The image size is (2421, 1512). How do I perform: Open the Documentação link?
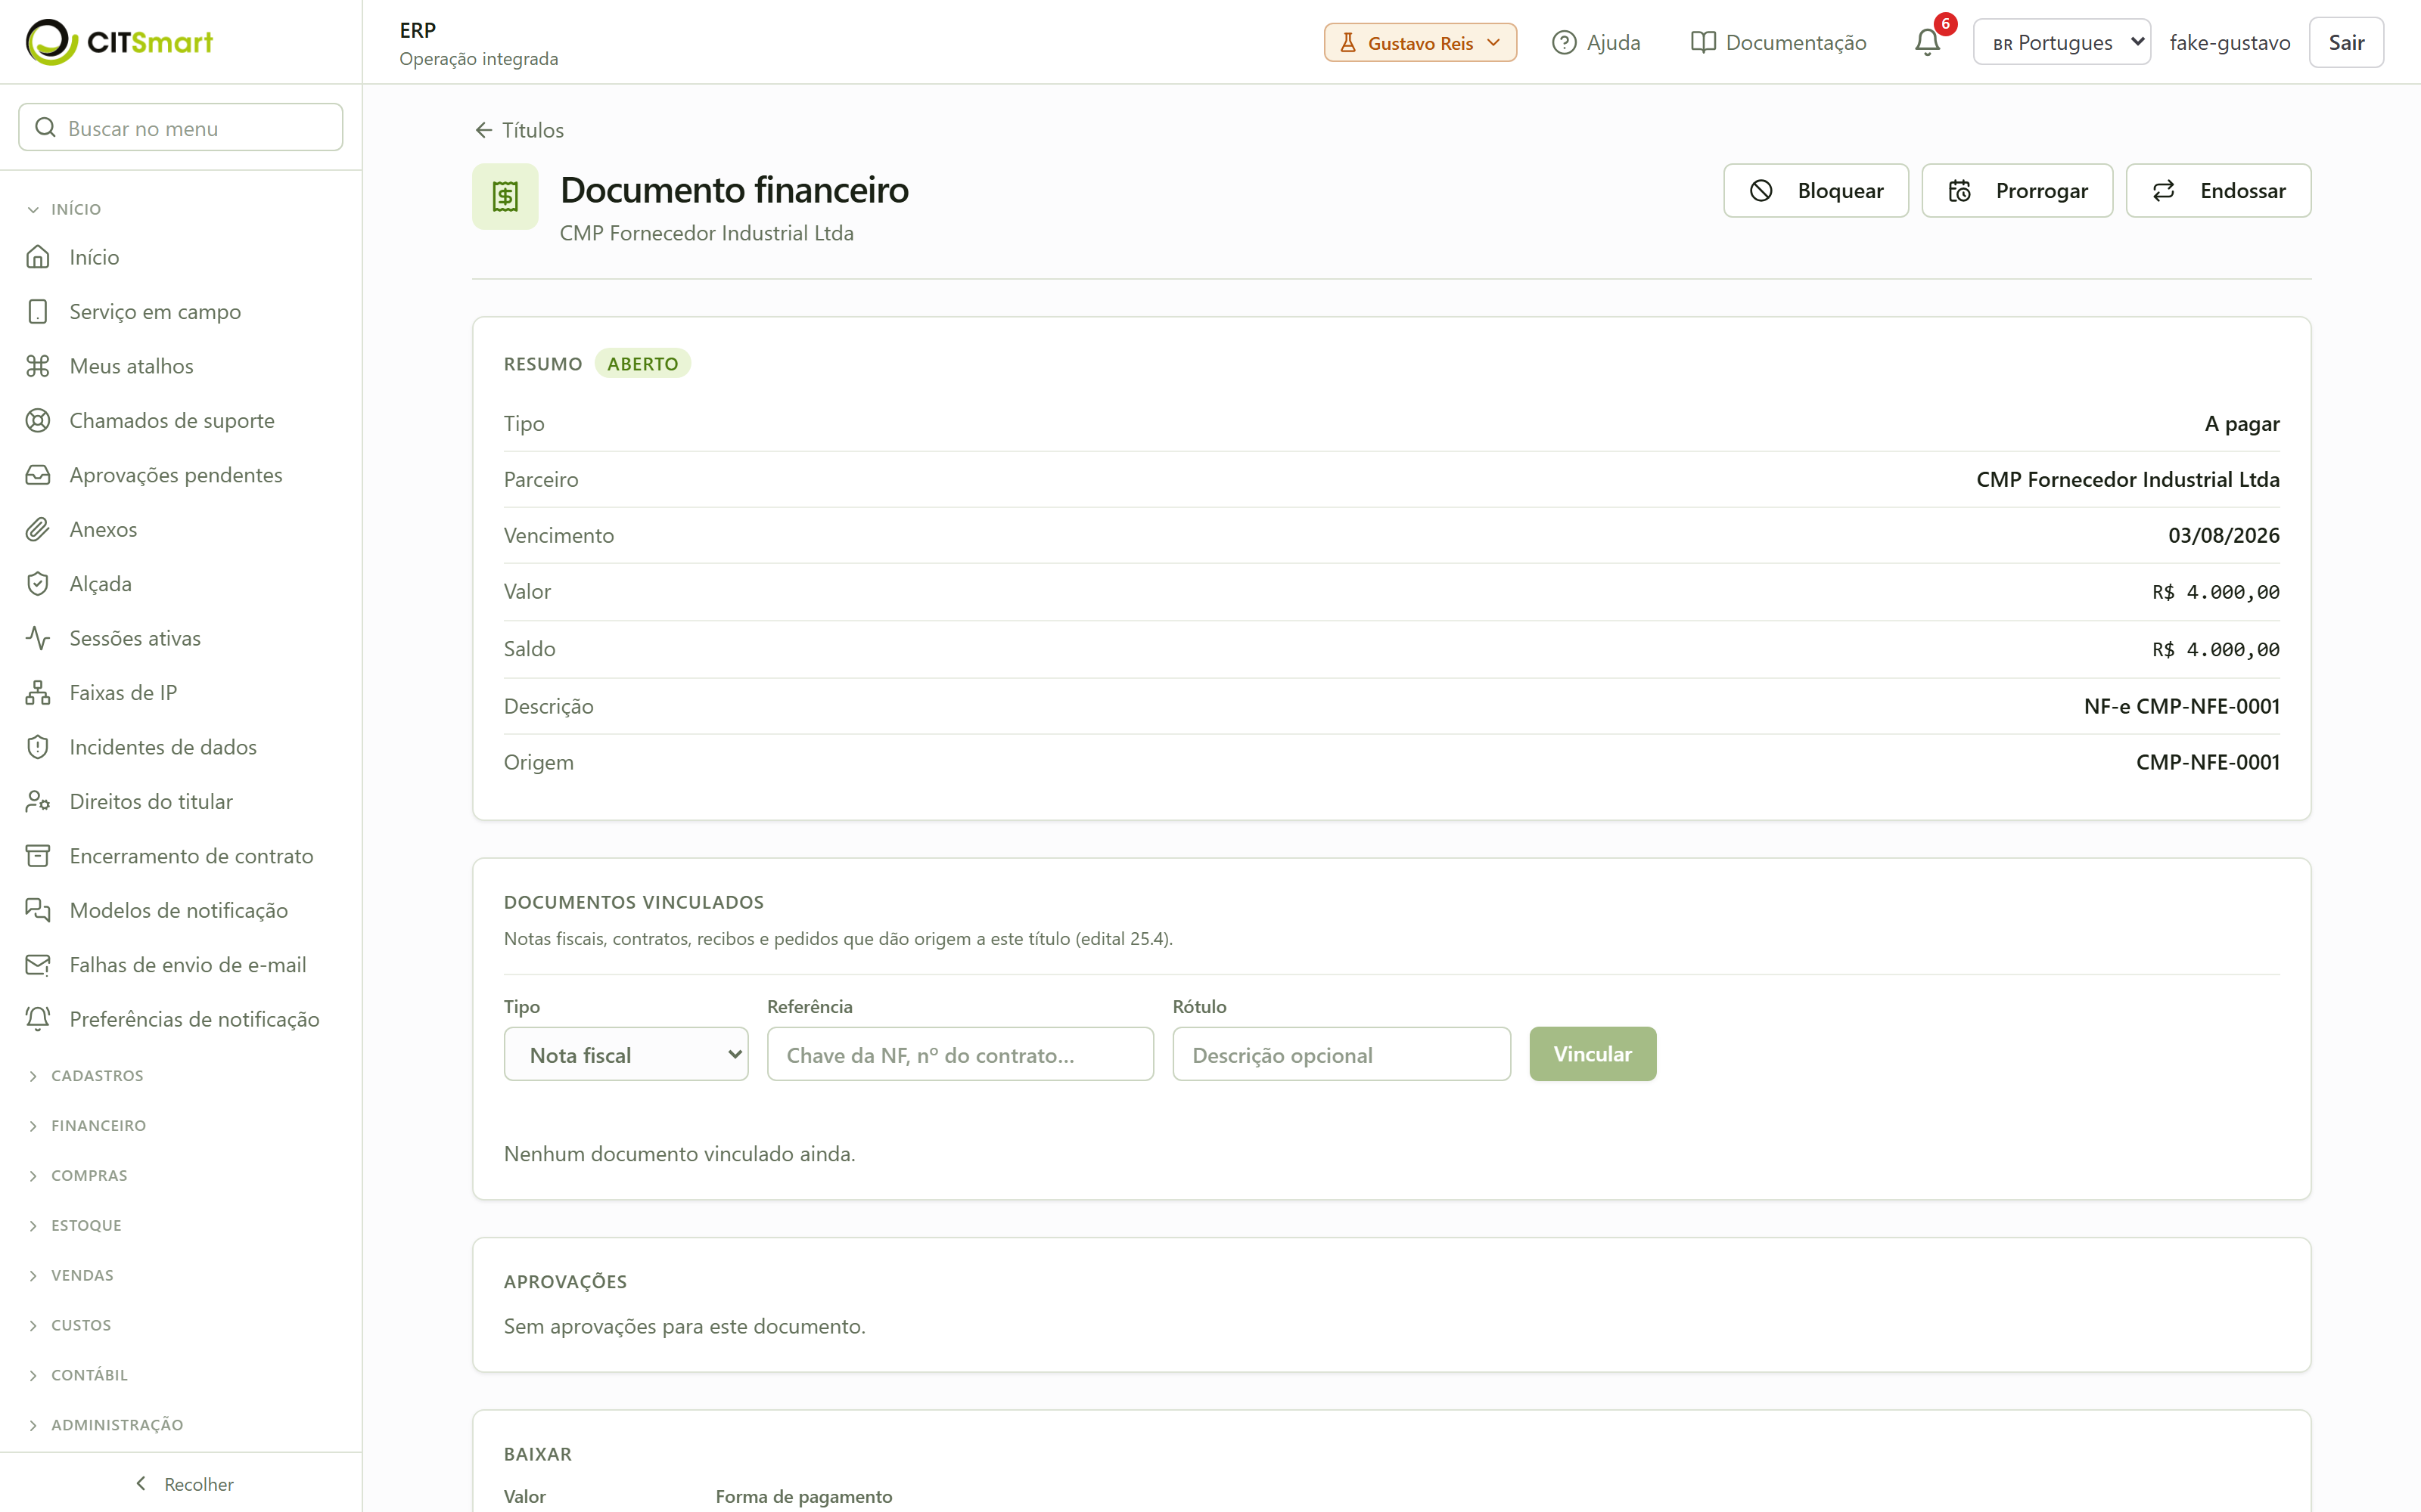[1778, 42]
